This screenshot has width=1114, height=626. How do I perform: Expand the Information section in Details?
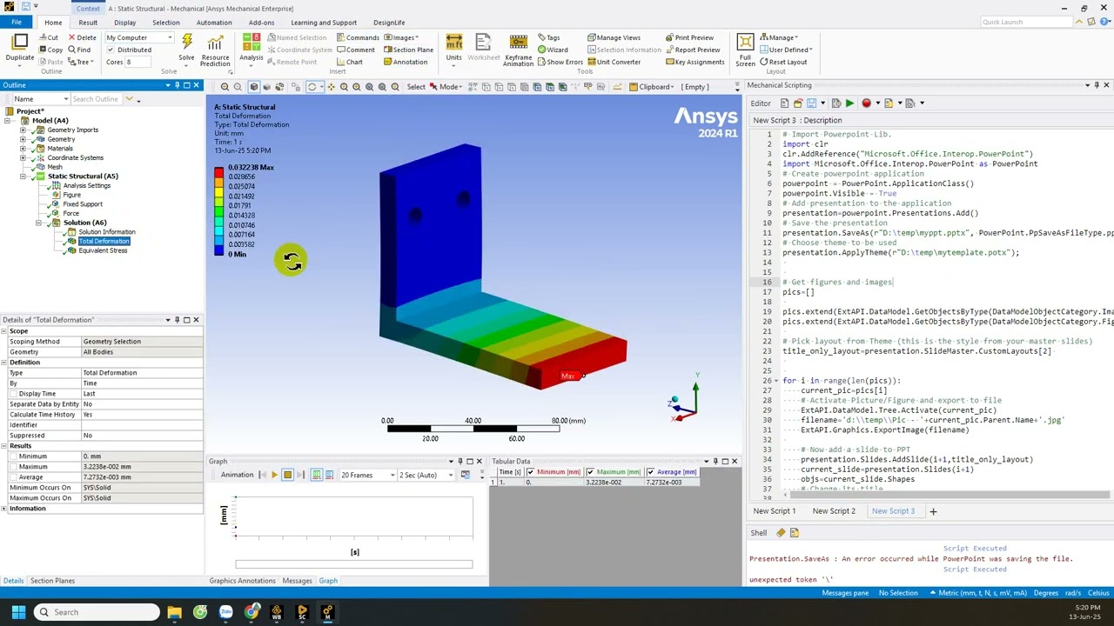click(5, 509)
